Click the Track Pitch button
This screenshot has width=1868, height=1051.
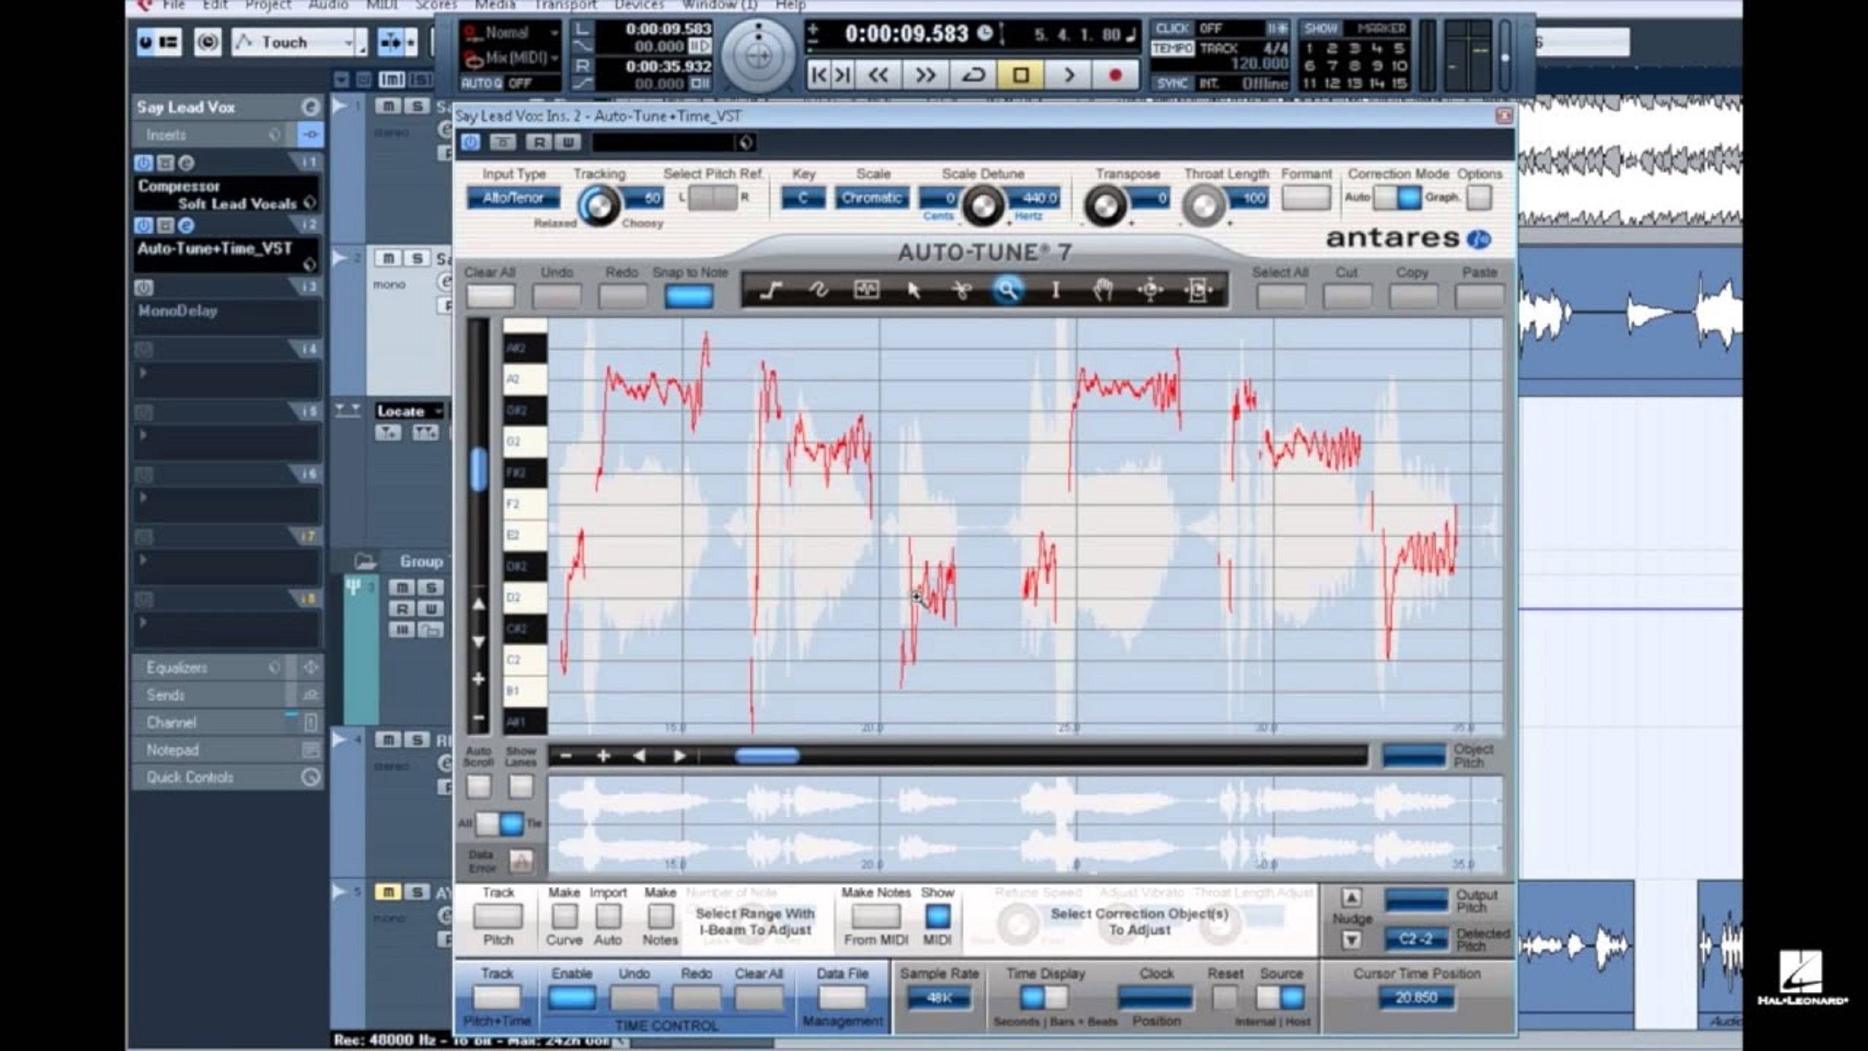(498, 917)
